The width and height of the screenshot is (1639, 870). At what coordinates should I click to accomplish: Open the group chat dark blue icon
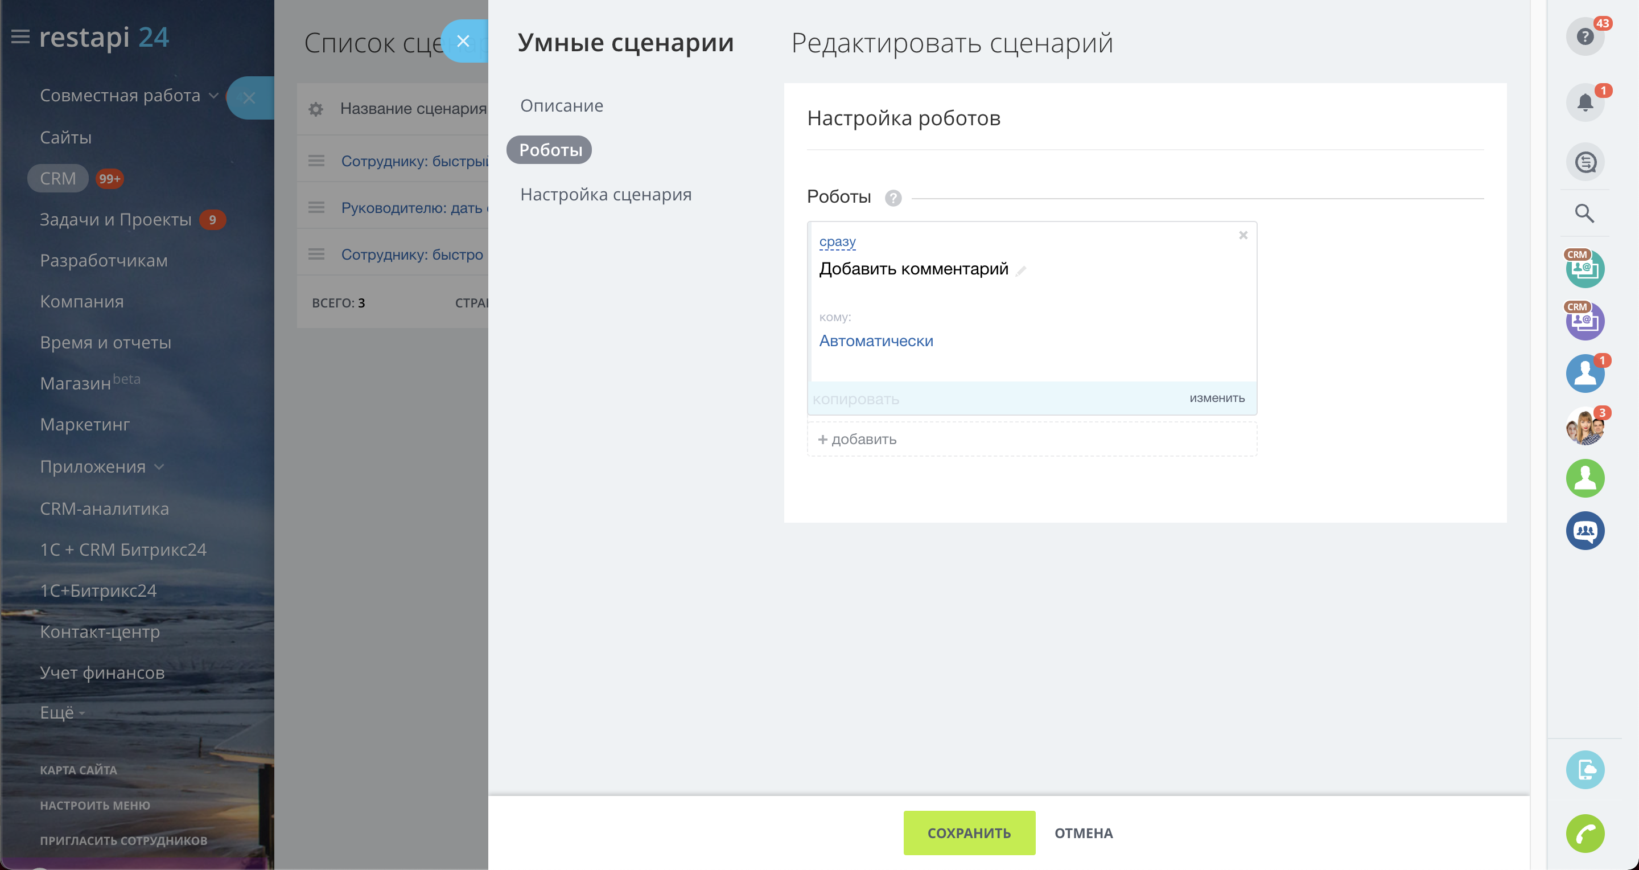pyautogui.click(x=1584, y=530)
